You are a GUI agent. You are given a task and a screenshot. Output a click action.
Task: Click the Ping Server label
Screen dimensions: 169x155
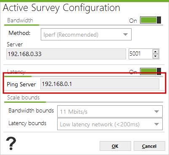pyautogui.click(x=21, y=84)
